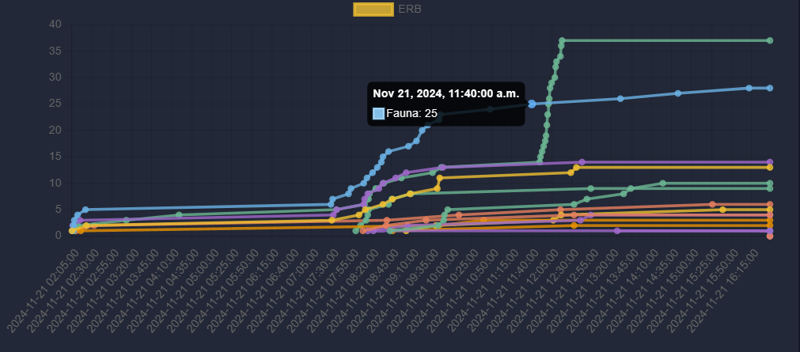Viewport: 800px width, 352px height.
Task: Click the x-axis label 2024-11-21 16:15:00
Action: tap(722, 290)
